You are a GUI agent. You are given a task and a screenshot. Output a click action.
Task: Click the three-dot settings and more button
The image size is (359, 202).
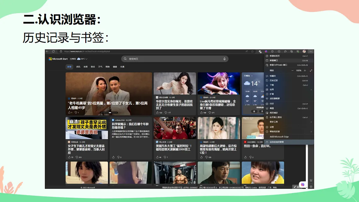311,51
